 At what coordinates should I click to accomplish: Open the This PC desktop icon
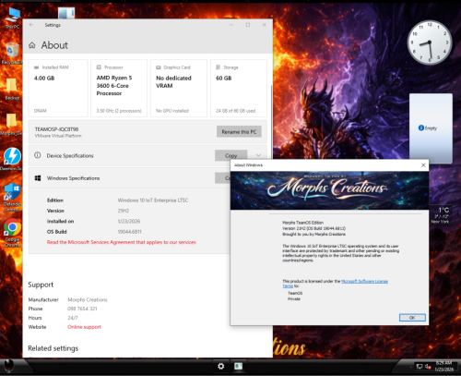point(12,17)
